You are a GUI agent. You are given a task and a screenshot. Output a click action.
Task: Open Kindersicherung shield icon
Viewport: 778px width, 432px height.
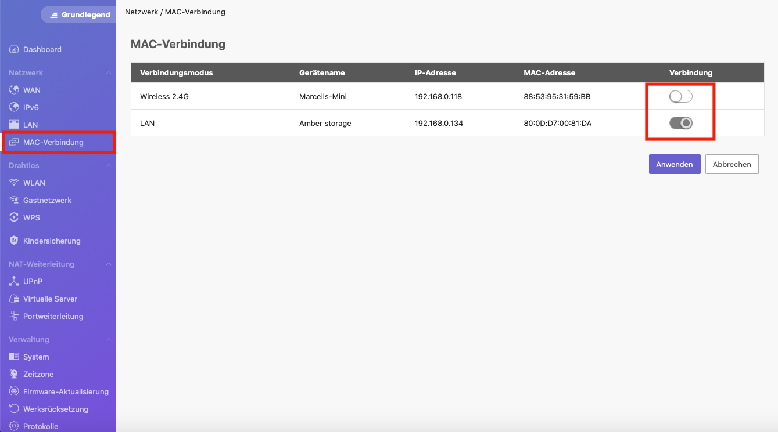click(14, 241)
